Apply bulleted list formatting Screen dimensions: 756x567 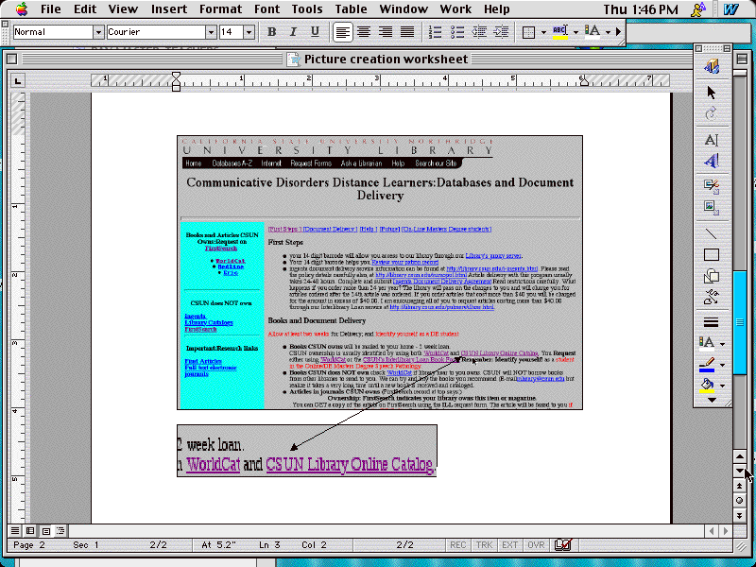457,32
